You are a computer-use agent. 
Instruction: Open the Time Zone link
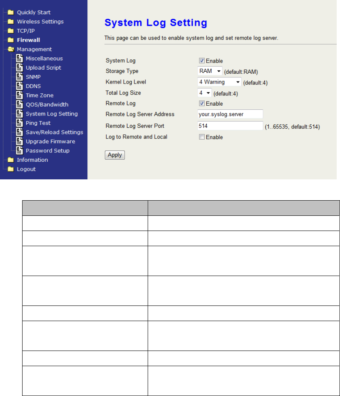tap(39, 95)
